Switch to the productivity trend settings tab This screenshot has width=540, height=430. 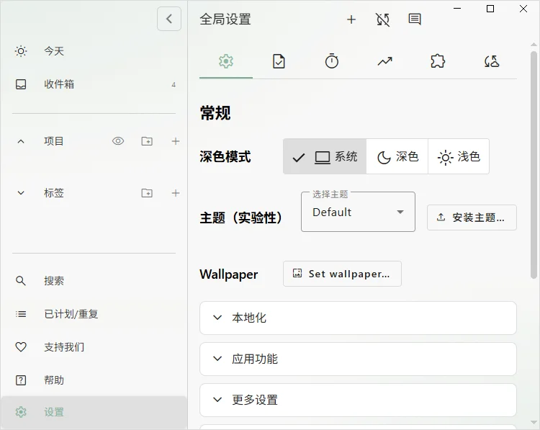pos(384,62)
